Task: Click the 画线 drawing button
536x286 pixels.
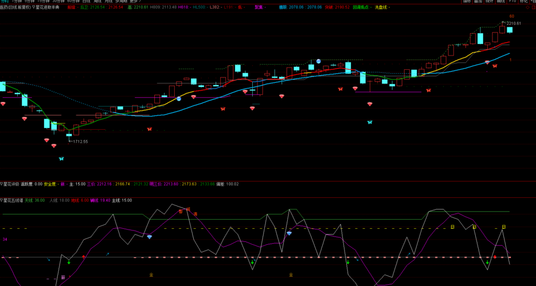Action: (501, 1)
